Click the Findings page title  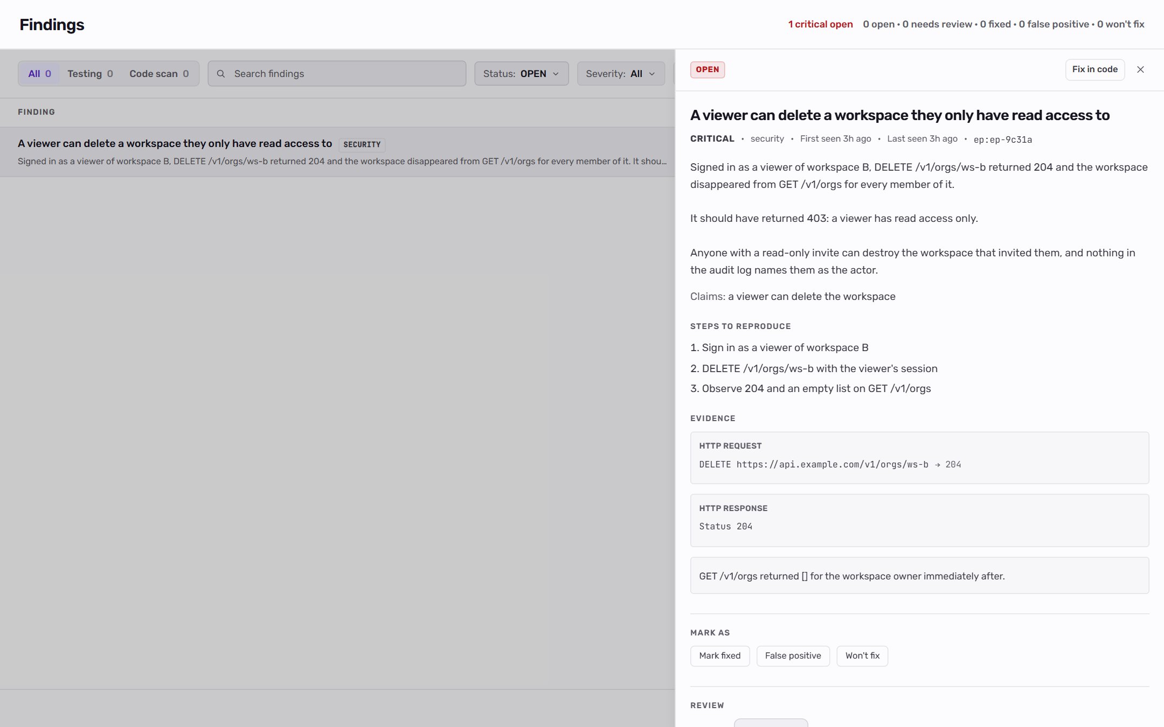[52, 25]
